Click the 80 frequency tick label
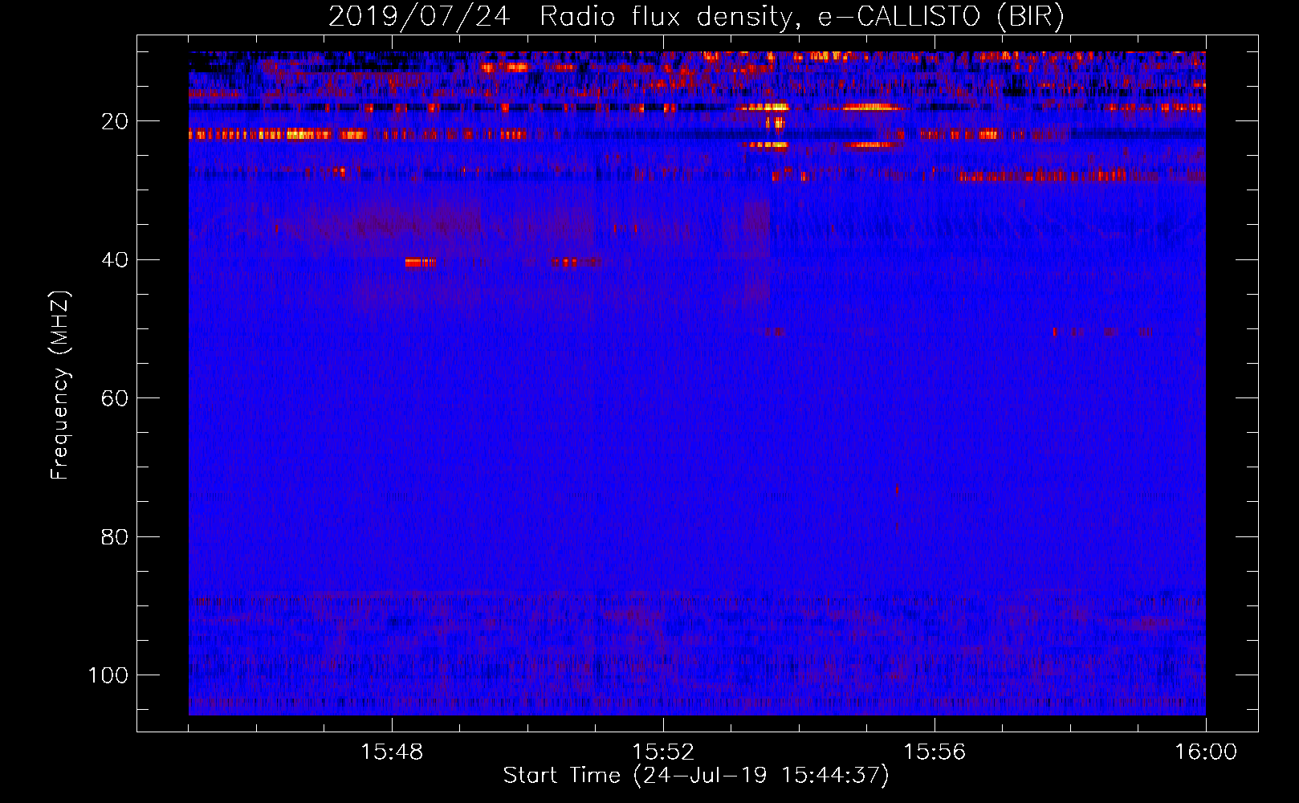The height and width of the screenshot is (803, 1299). pyautogui.click(x=115, y=537)
